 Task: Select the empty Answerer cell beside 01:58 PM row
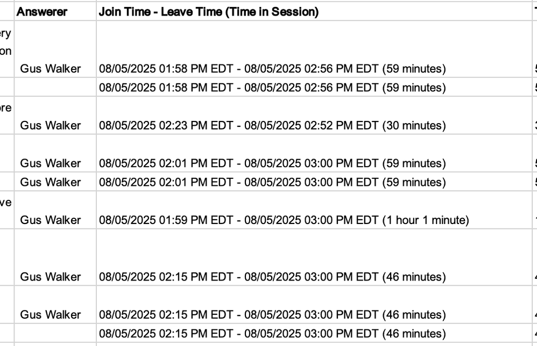point(55,87)
